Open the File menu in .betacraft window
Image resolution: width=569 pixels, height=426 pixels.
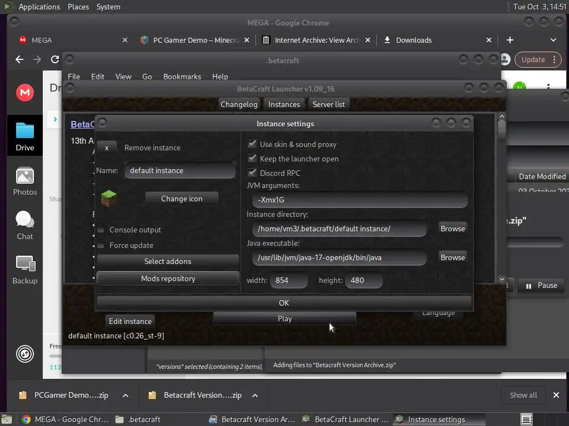click(x=74, y=77)
